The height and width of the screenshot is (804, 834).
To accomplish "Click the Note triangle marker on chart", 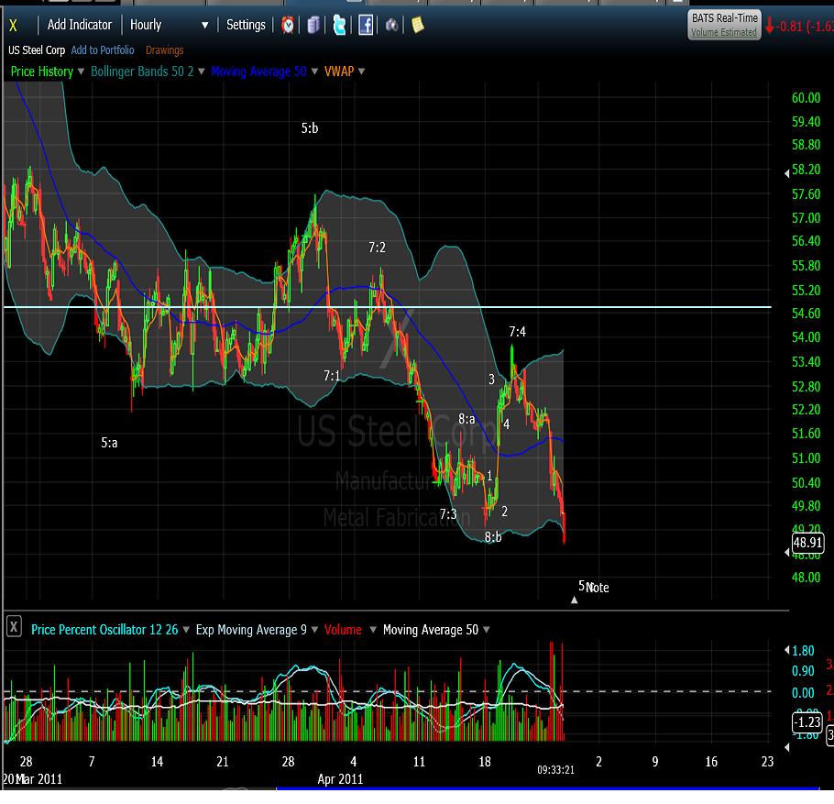I will tap(575, 600).
